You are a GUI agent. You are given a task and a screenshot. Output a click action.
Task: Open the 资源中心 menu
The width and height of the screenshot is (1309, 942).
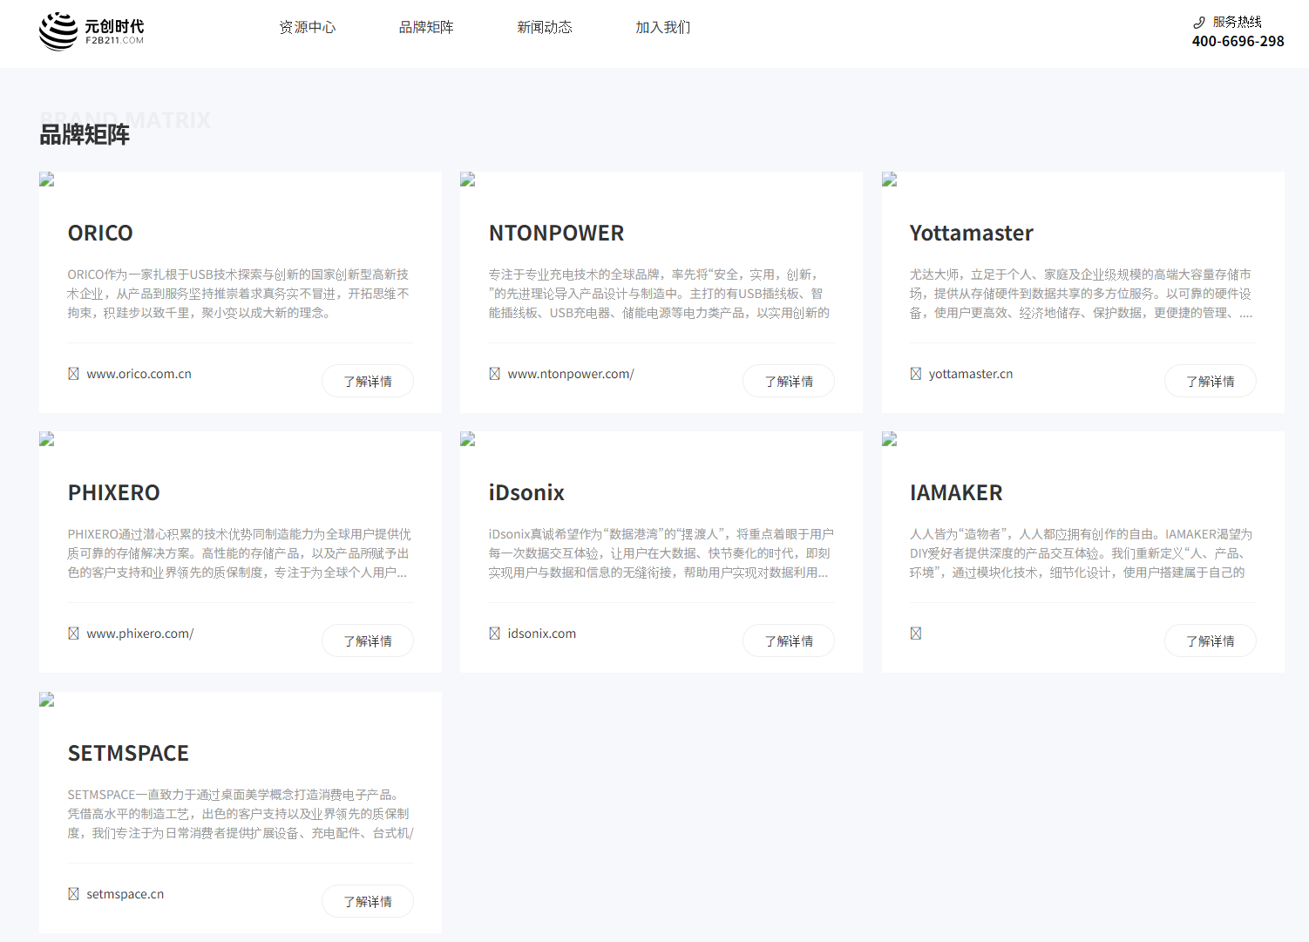coord(308,27)
